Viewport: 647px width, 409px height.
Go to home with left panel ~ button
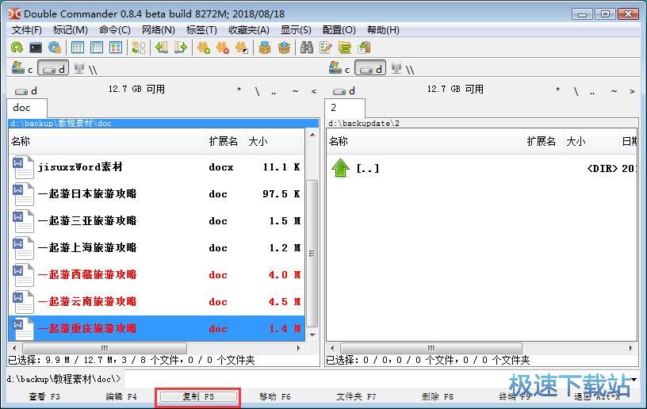(296, 90)
